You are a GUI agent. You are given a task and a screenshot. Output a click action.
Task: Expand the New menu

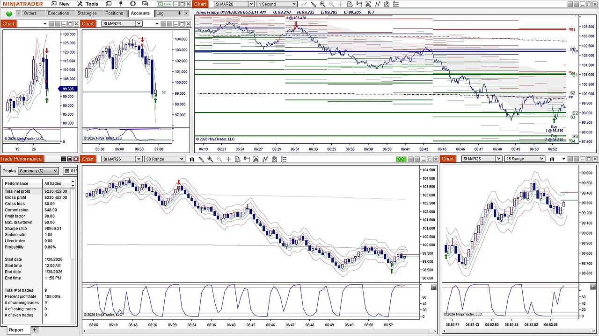61,4
